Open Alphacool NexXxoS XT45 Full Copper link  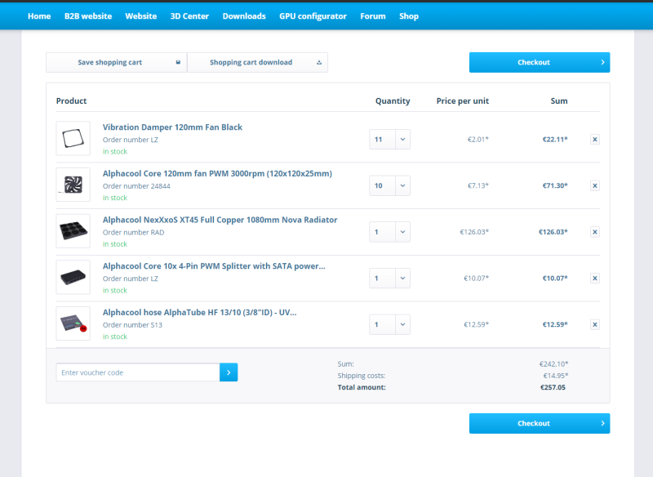click(220, 220)
